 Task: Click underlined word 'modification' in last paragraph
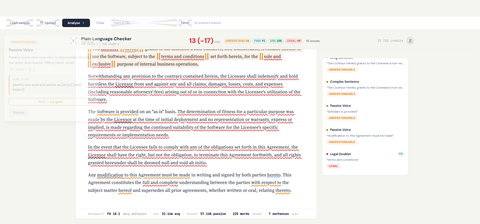click(110, 175)
